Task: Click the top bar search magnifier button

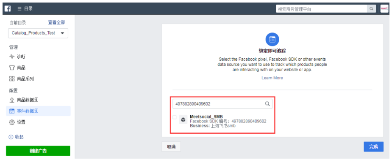Action: [x=371, y=9]
